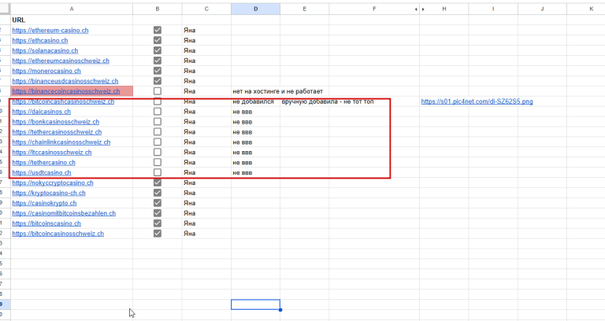Select cell 'нет на хостинге и не работает'
605x321 pixels.
278,91
